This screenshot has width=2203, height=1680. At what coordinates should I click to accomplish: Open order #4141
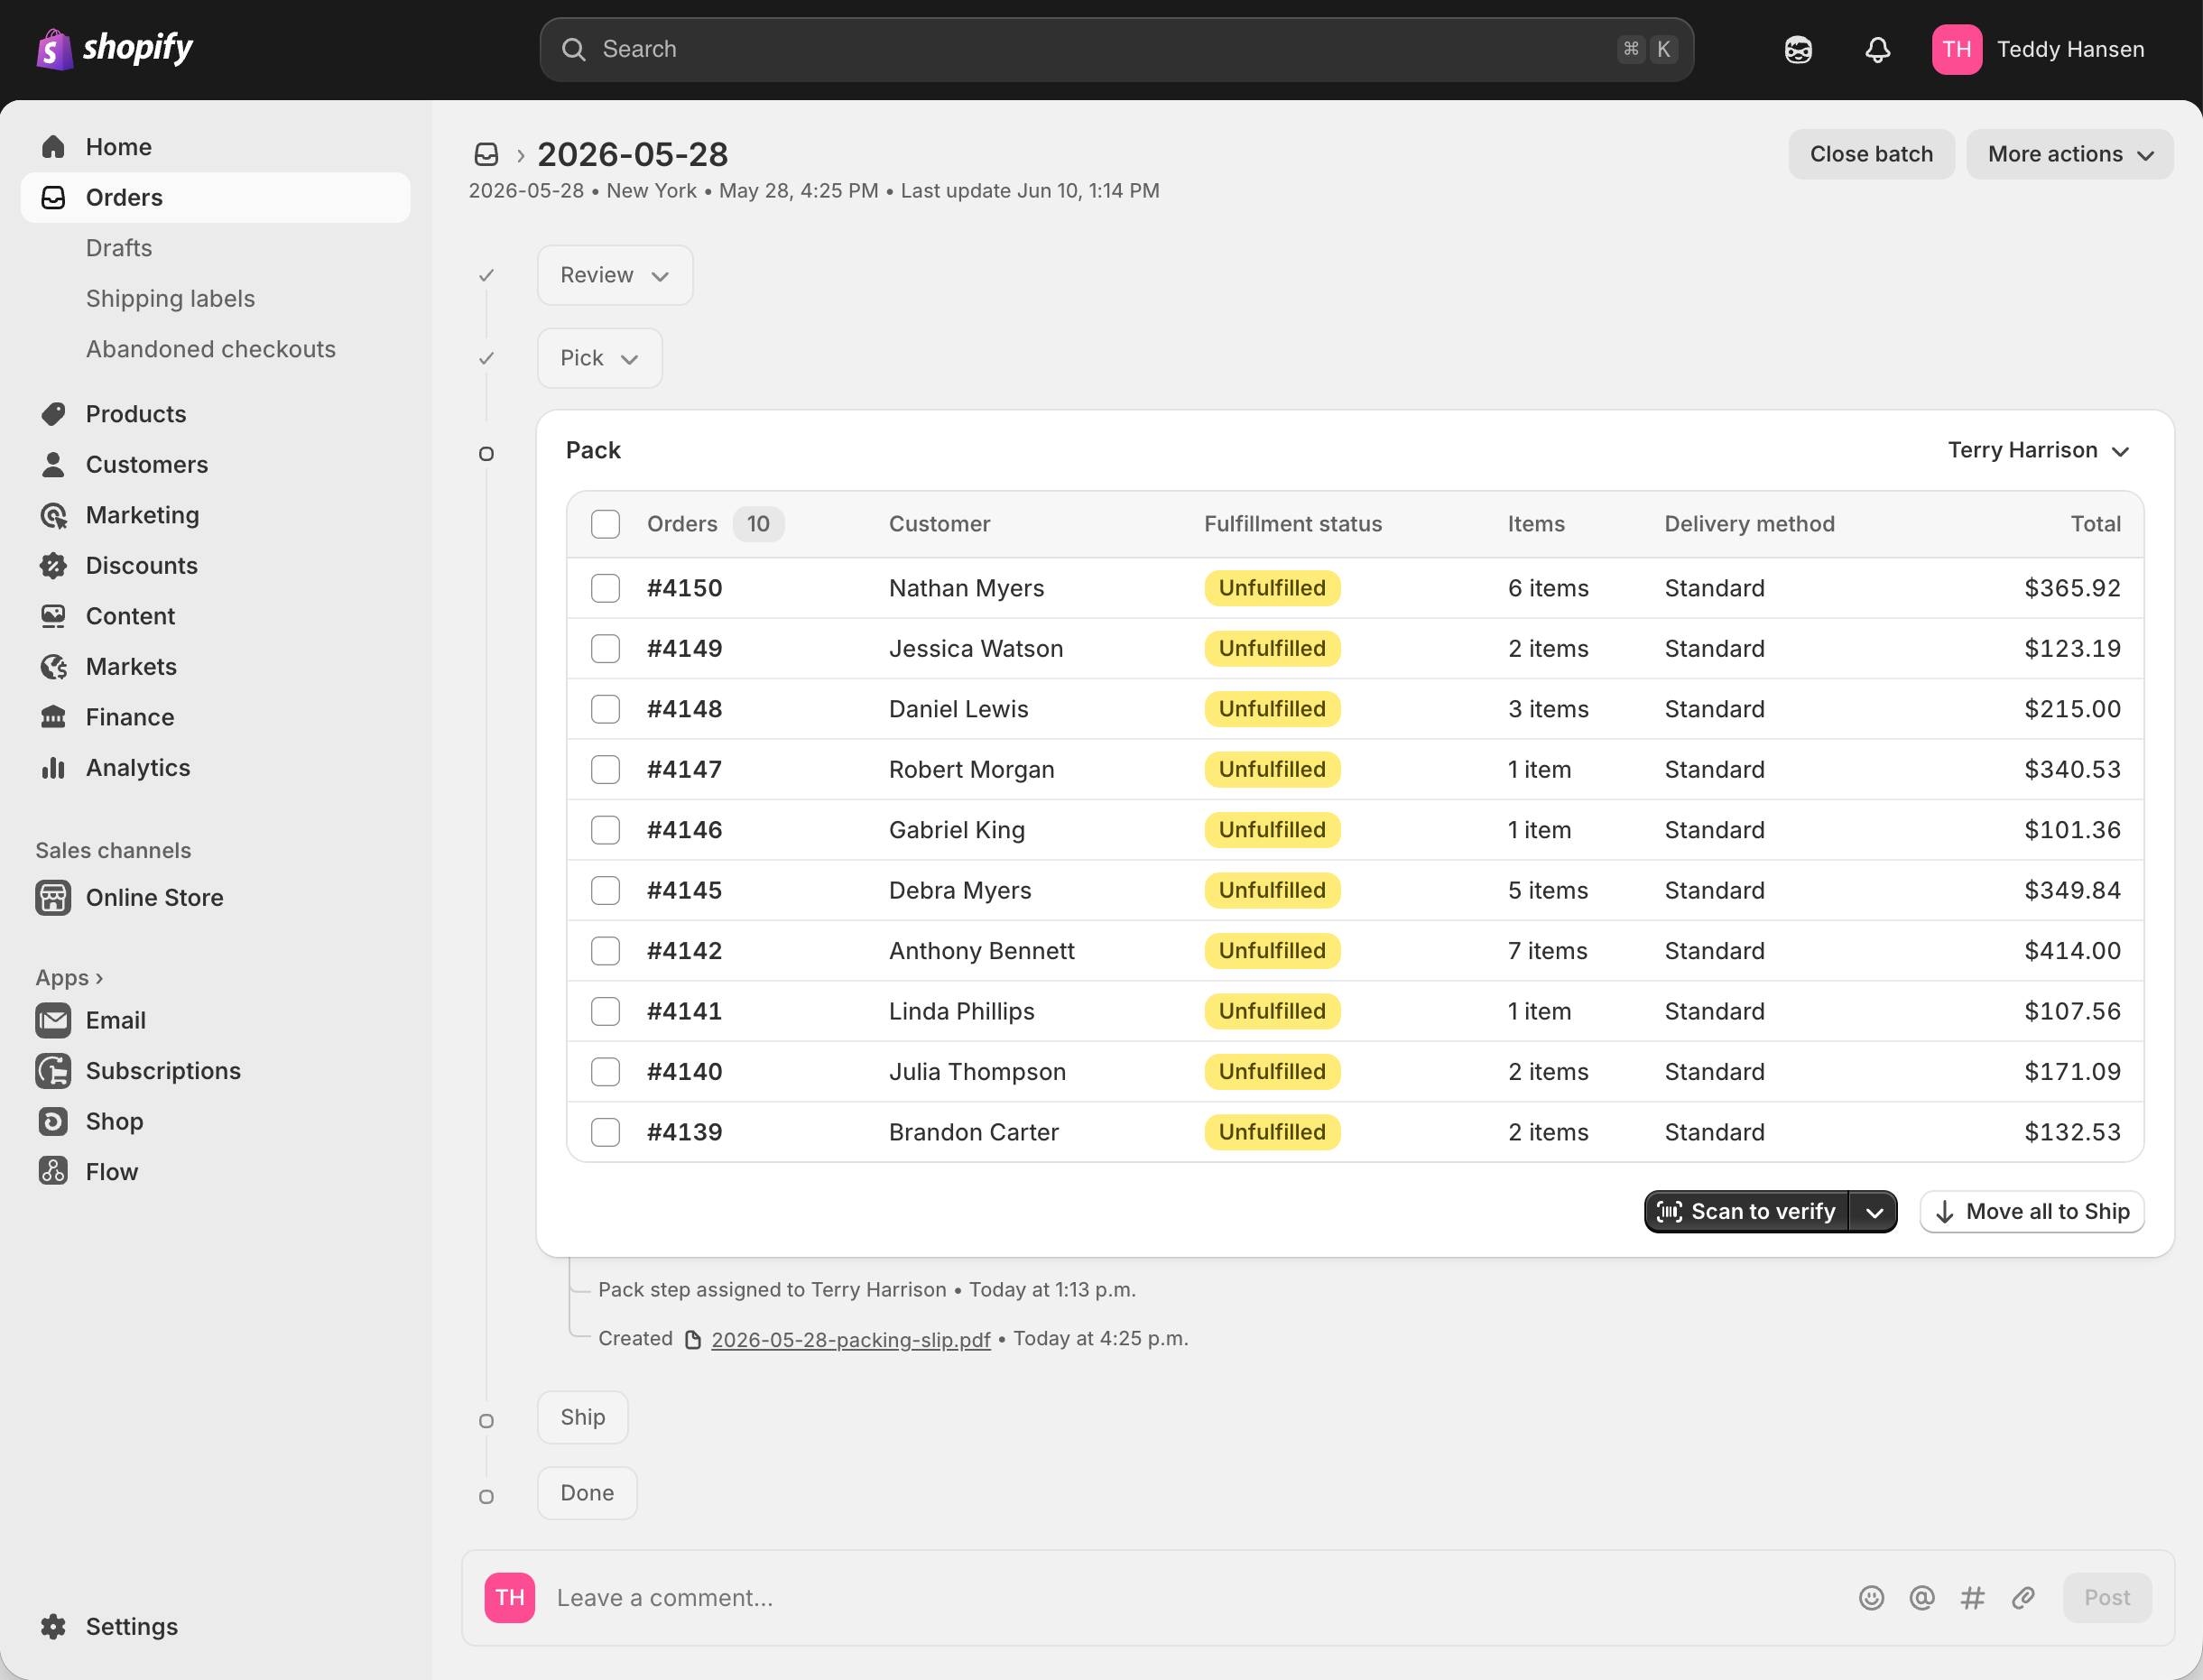click(x=684, y=1011)
